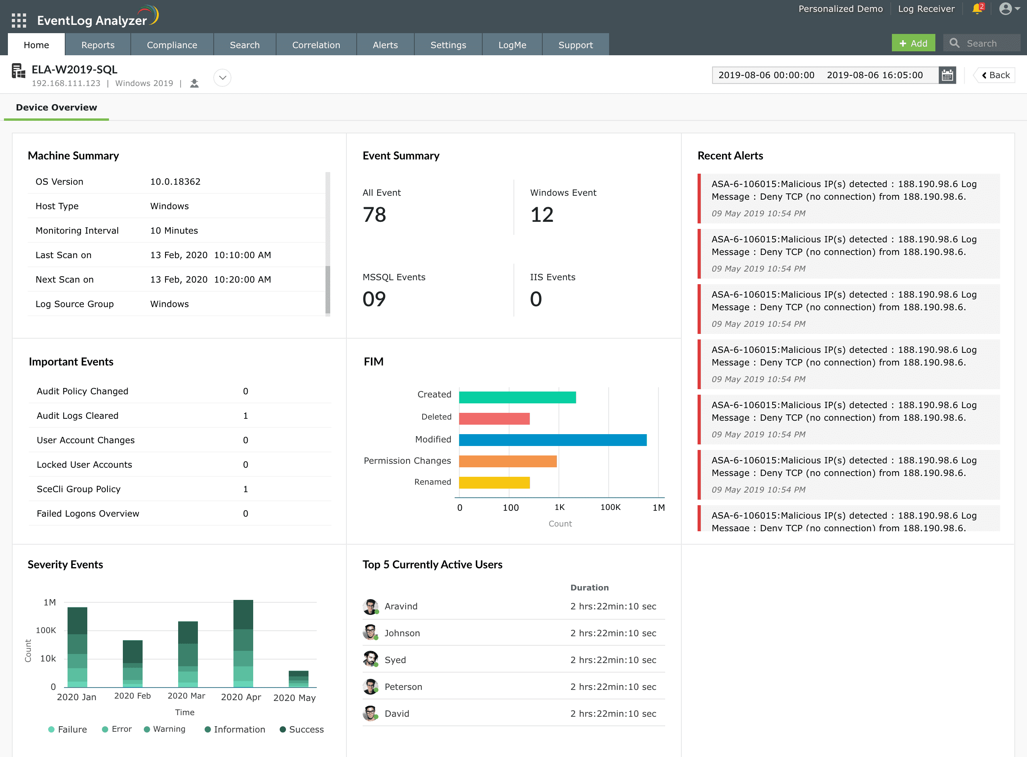1027x757 pixels.
Task: Click the notification bell icon
Action: [977, 9]
